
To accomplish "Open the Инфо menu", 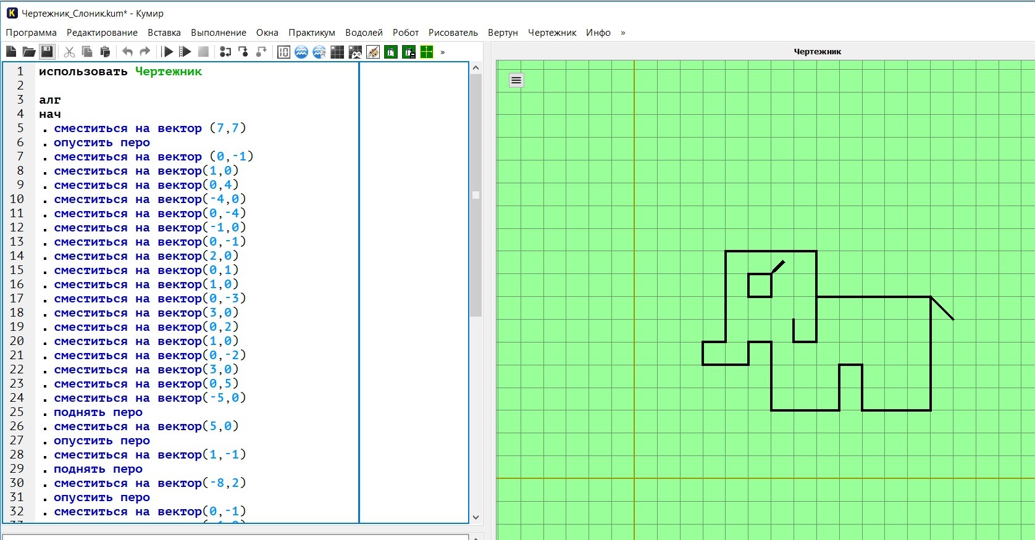I will (598, 33).
